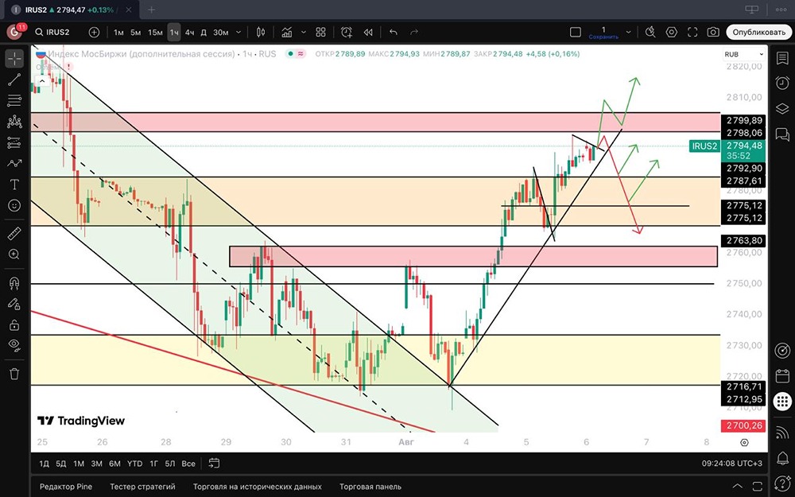This screenshot has height=497, width=795.
Task: Open chart settings hexagon icon
Action: (671, 32)
